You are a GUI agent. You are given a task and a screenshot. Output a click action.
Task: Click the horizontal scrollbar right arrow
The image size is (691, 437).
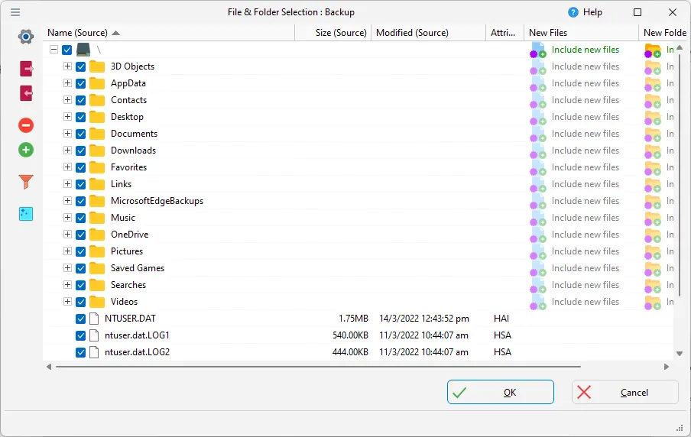pos(667,367)
